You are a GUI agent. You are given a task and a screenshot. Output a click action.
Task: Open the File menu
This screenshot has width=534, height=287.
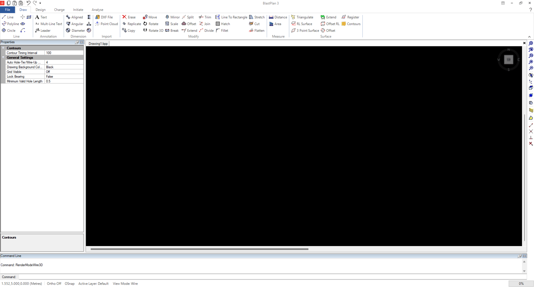coord(7,10)
